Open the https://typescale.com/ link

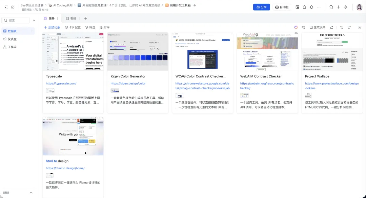click(61, 83)
